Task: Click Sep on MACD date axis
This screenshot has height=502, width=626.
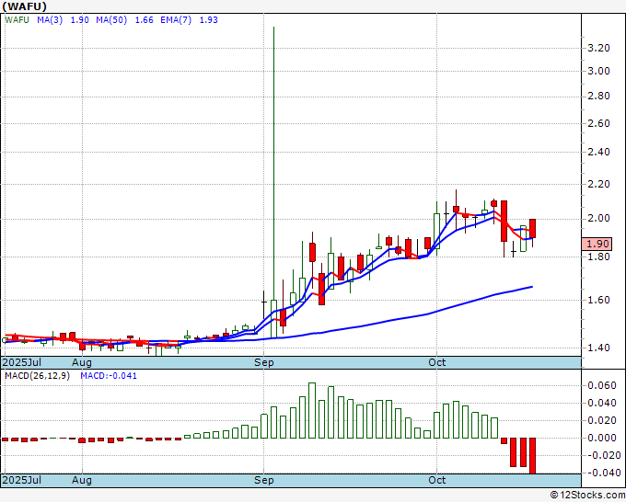Action: pos(264,480)
